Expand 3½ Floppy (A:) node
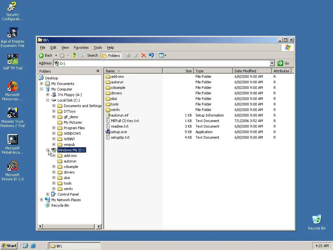This screenshot has width=333, height=250. click(x=47, y=95)
